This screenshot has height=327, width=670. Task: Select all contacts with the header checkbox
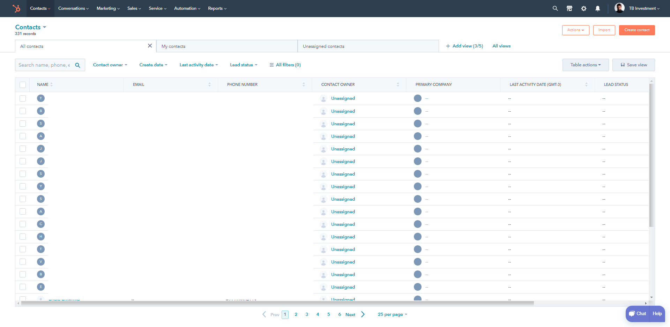point(23,84)
